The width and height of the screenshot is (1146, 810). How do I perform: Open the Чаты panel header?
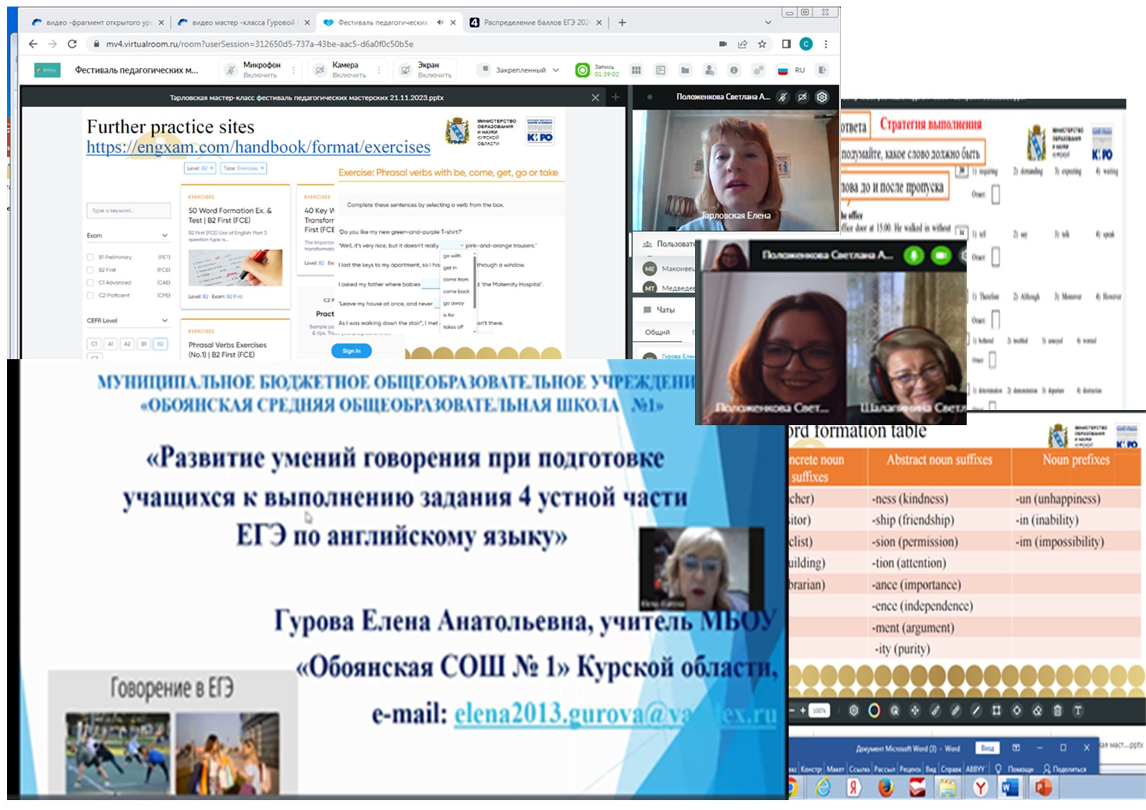[663, 310]
